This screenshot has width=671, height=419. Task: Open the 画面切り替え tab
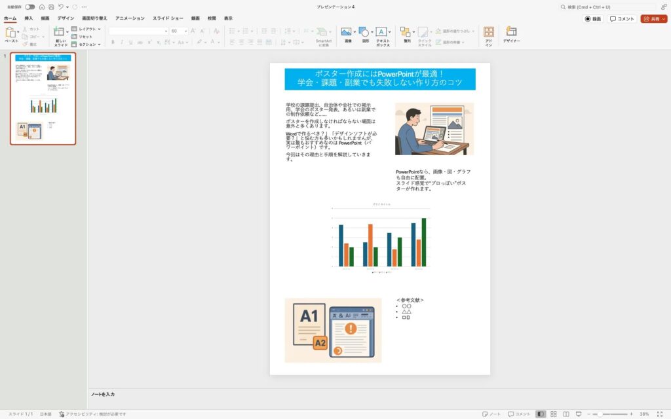(94, 18)
